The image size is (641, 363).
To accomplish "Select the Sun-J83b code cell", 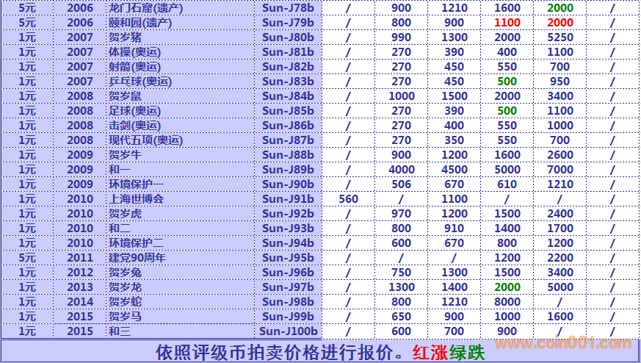I will pos(288,82).
